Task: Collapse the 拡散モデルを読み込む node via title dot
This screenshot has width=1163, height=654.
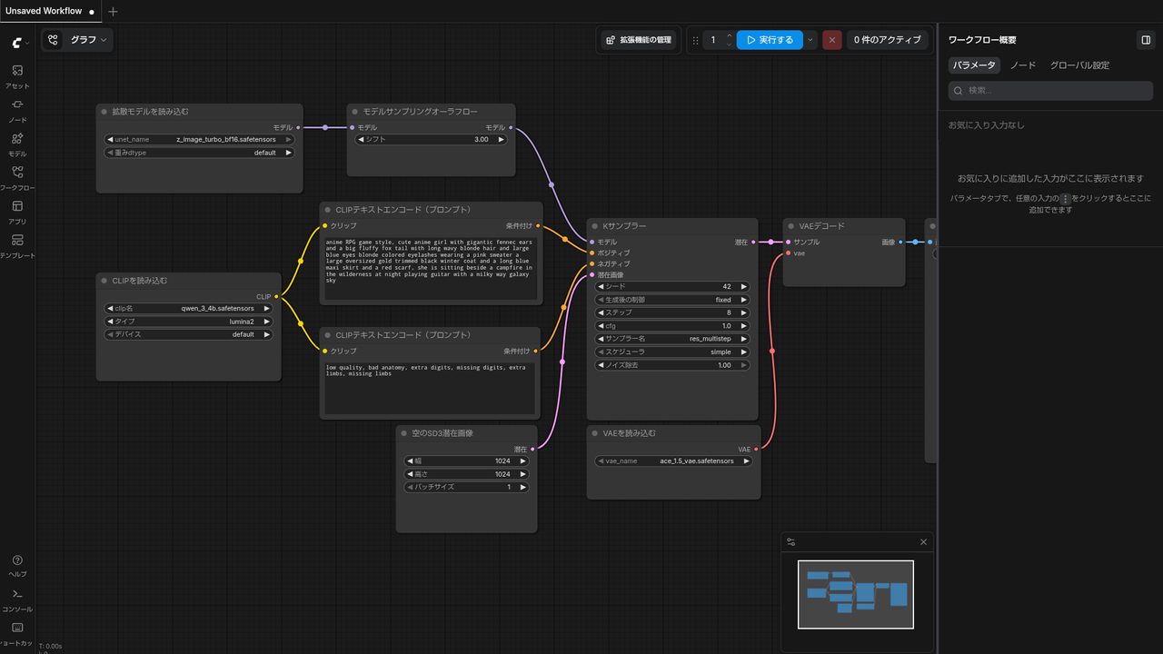Action: [x=104, y=112]
